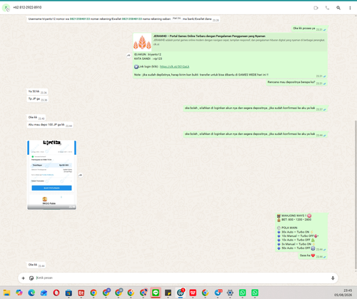Viewport: 357px width, 299px height.
Task: Open WPS Office from taskbar
Action: point(193,293)
